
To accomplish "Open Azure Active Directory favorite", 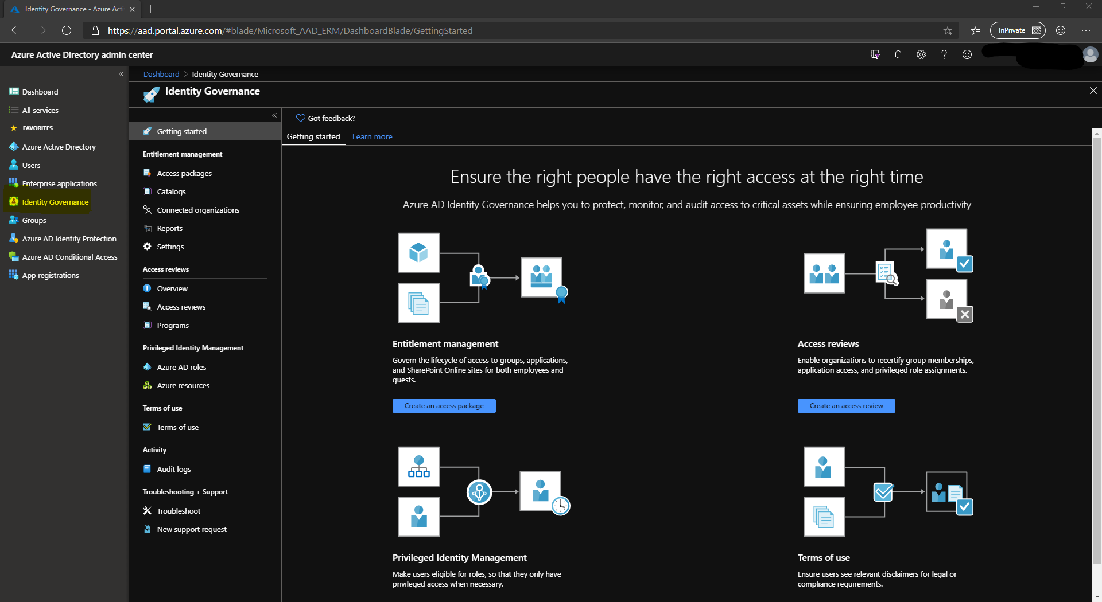I will coord(52,147).
